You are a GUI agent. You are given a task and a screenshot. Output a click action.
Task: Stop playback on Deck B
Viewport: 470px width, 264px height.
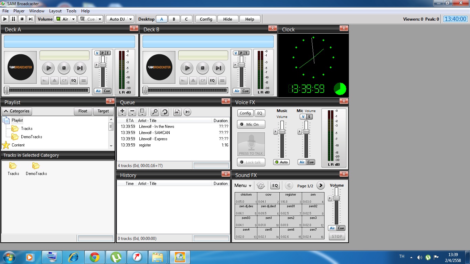point(203,68)
